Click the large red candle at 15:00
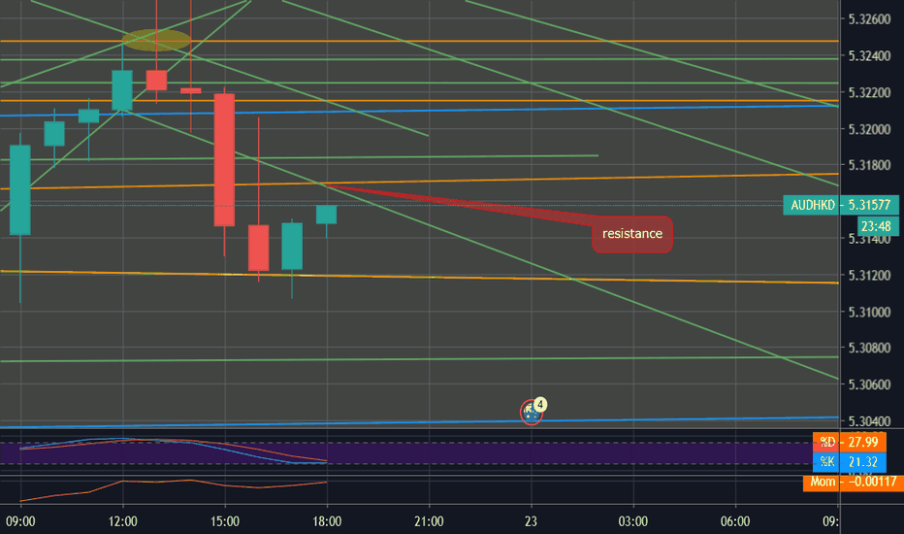Image resolution: width=904 pixels, height=534 pixels. (x=224, y=160)
